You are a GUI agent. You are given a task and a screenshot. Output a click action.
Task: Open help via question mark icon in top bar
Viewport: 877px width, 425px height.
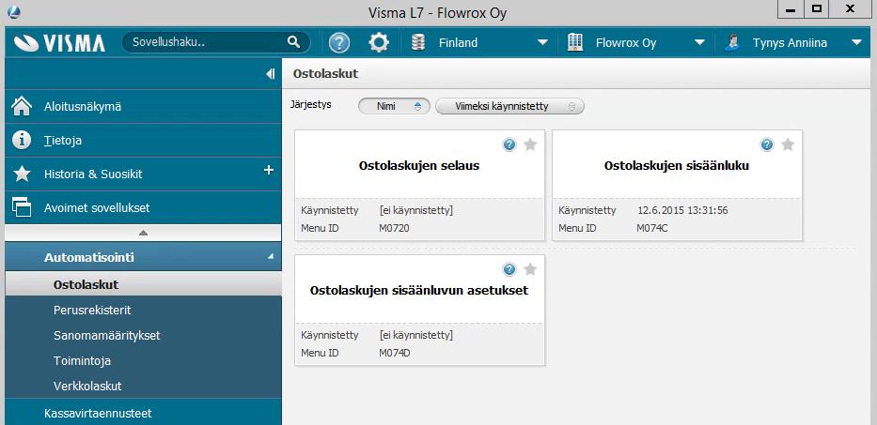(x=339, y=43)
